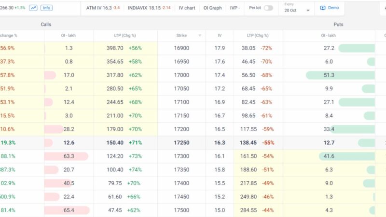
Task: Click the Strike column header
Action: click(181, 35)
